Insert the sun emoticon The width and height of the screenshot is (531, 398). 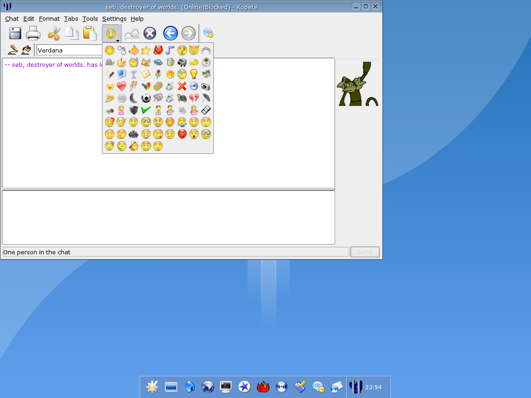pos(109,50)
